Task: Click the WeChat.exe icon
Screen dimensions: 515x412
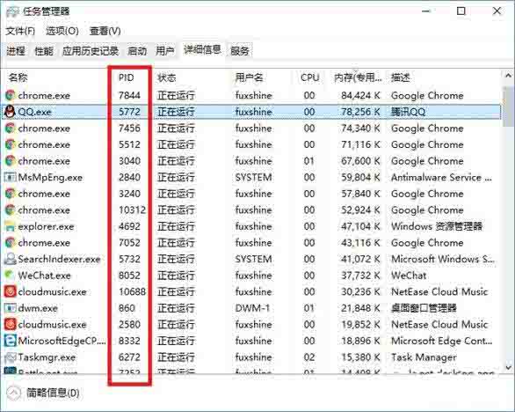Action: 10,275
